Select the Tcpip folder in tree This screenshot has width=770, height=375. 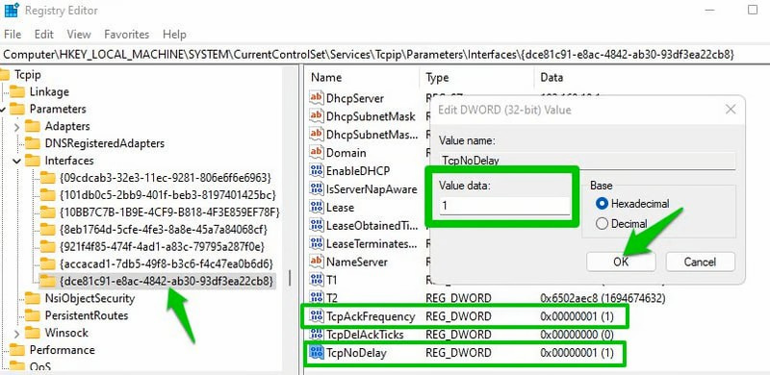coord(28,75)
